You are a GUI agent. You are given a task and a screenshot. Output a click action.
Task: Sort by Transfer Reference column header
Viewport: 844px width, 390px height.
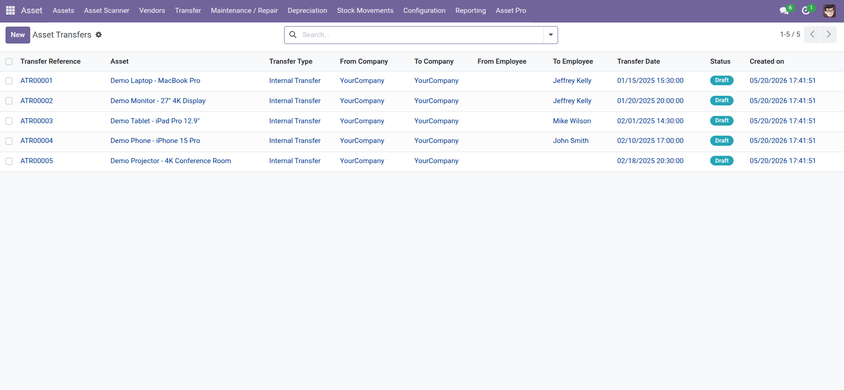pos(50,61)
